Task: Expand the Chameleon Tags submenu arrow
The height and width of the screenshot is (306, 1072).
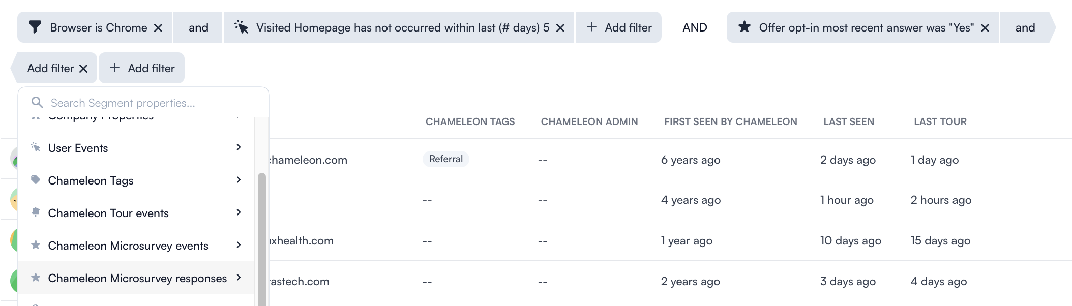Action: coord(239,180)
